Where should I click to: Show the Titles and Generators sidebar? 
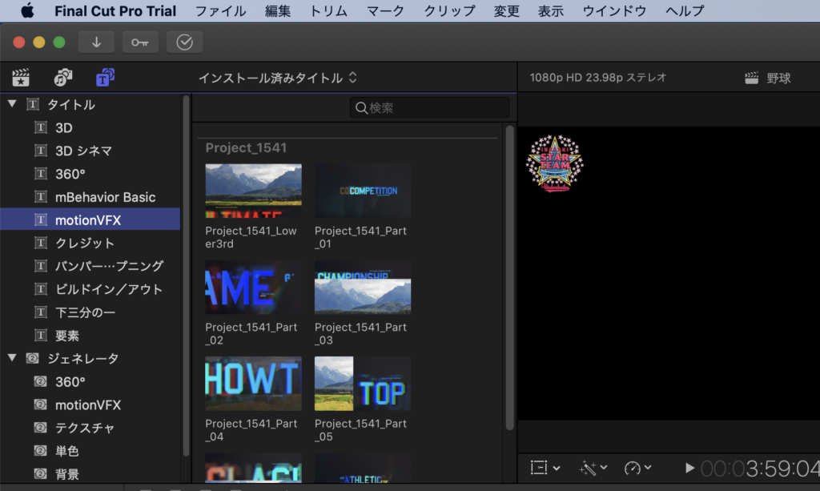point(105,78)
